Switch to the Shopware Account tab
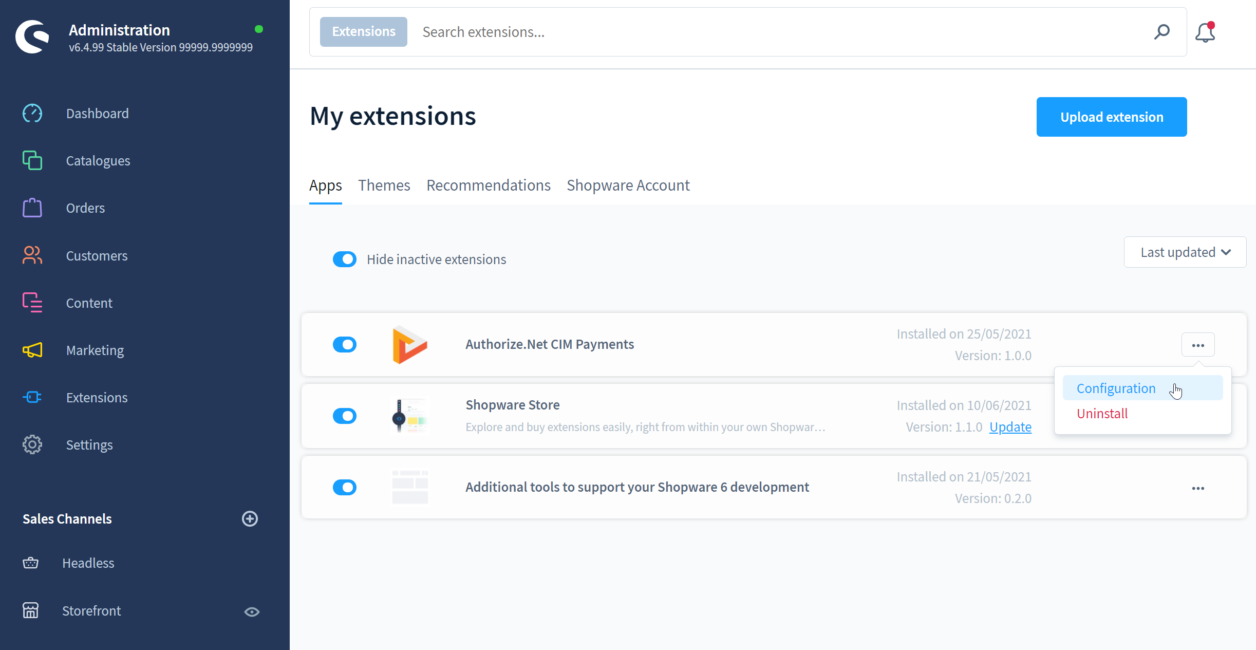The image size is (1256, 650). tap(628, 185)
